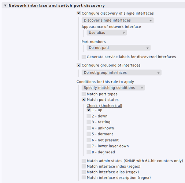
Task: Uncheck Configure discovery of single interfaces
Action: pos(78,13)
